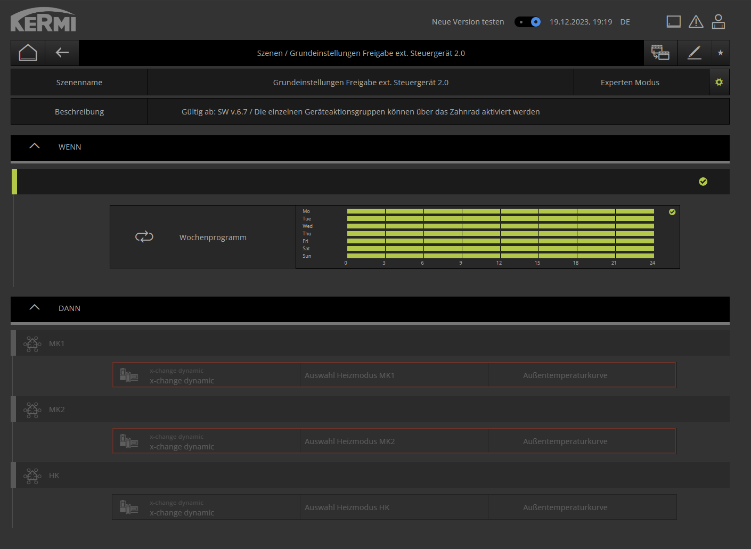Viewport: 751px width, 549px height.
Task: Toggle checkmark on the weekly schedule chart
Action: (x=672, y=212)
